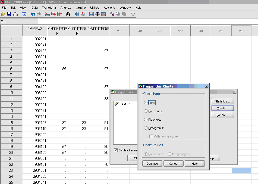
Task: Open the Recall recent dialogs icon
Action: pyautogui.click(x=24, y=14)
